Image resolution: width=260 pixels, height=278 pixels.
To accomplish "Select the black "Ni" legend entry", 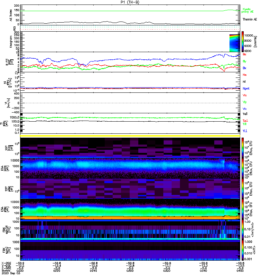I will tap(244, 82).
